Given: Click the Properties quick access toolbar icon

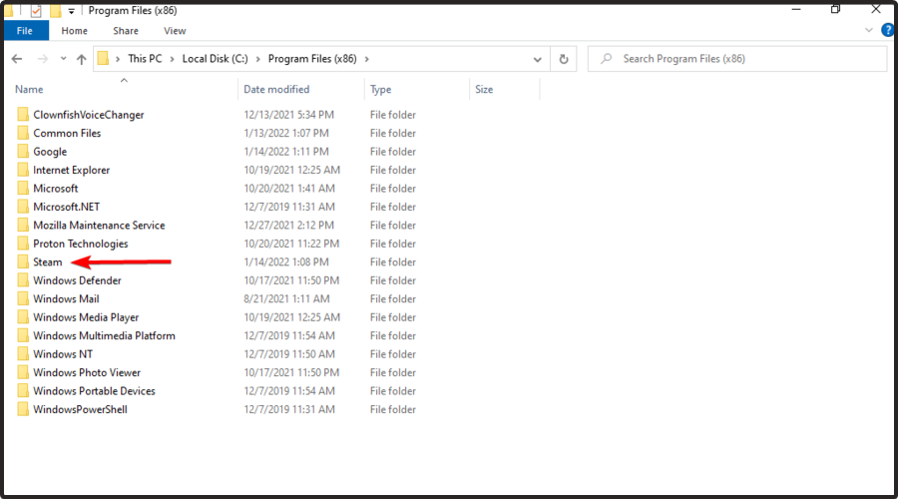Looking at the screenshot, I should [36, 10].
